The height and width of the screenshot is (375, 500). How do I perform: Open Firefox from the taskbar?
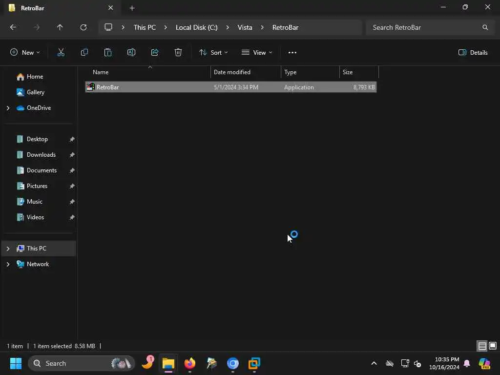(x=190, y=363)
